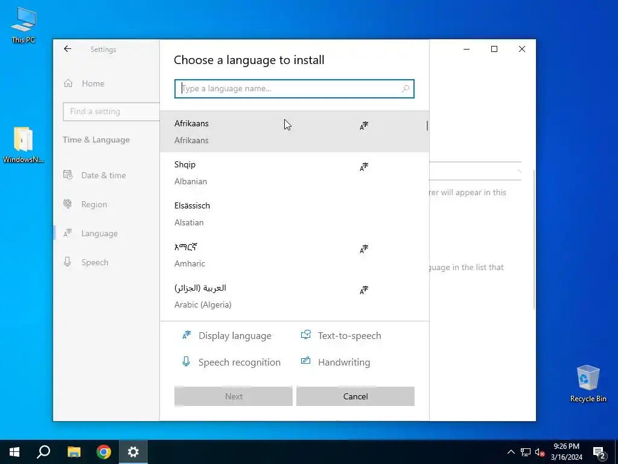Select the Amharic language entry
This screenshot has height=464, width=618.
tap(295, 255)
